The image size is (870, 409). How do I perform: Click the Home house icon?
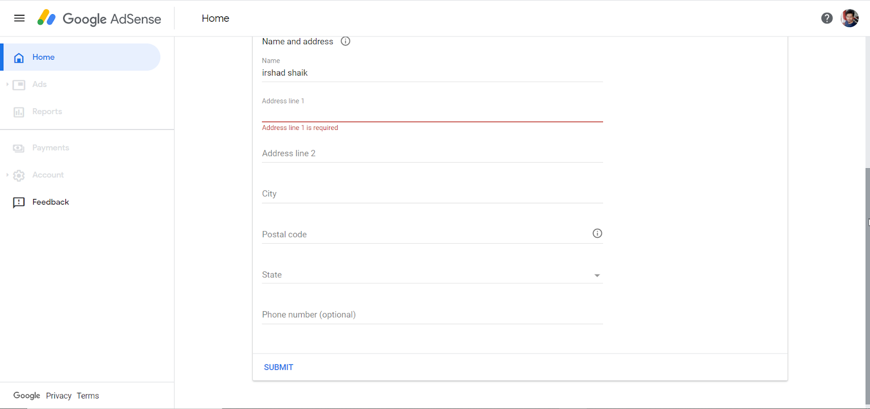[19, 58]
